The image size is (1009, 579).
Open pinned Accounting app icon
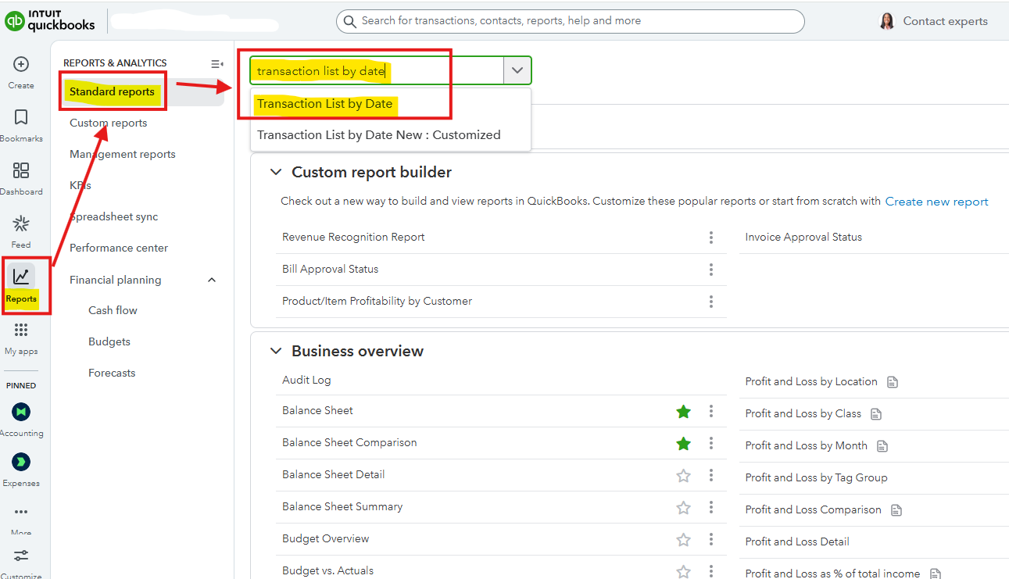pos(21,412)
